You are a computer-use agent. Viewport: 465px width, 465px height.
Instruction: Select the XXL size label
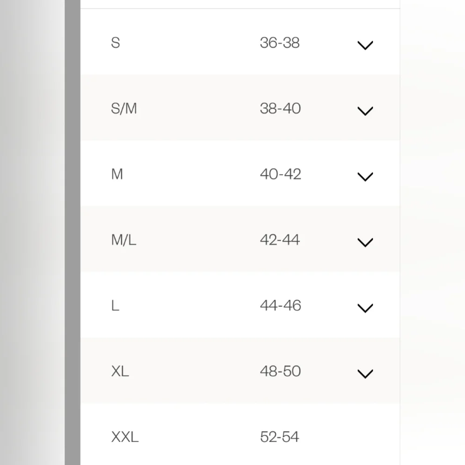pyautogui.click(x=125, y=437)
